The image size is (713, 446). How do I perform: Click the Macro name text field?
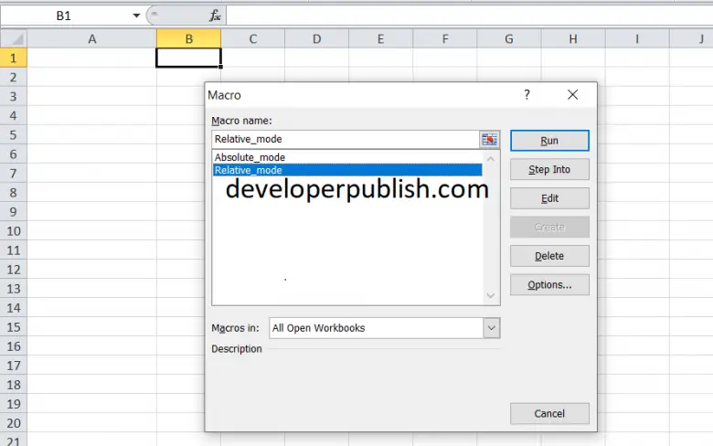pos(346,140)
